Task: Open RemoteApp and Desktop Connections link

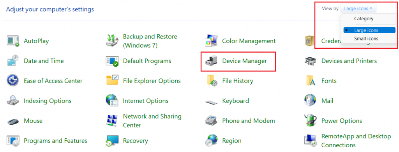Action: (x=356, y=141)
